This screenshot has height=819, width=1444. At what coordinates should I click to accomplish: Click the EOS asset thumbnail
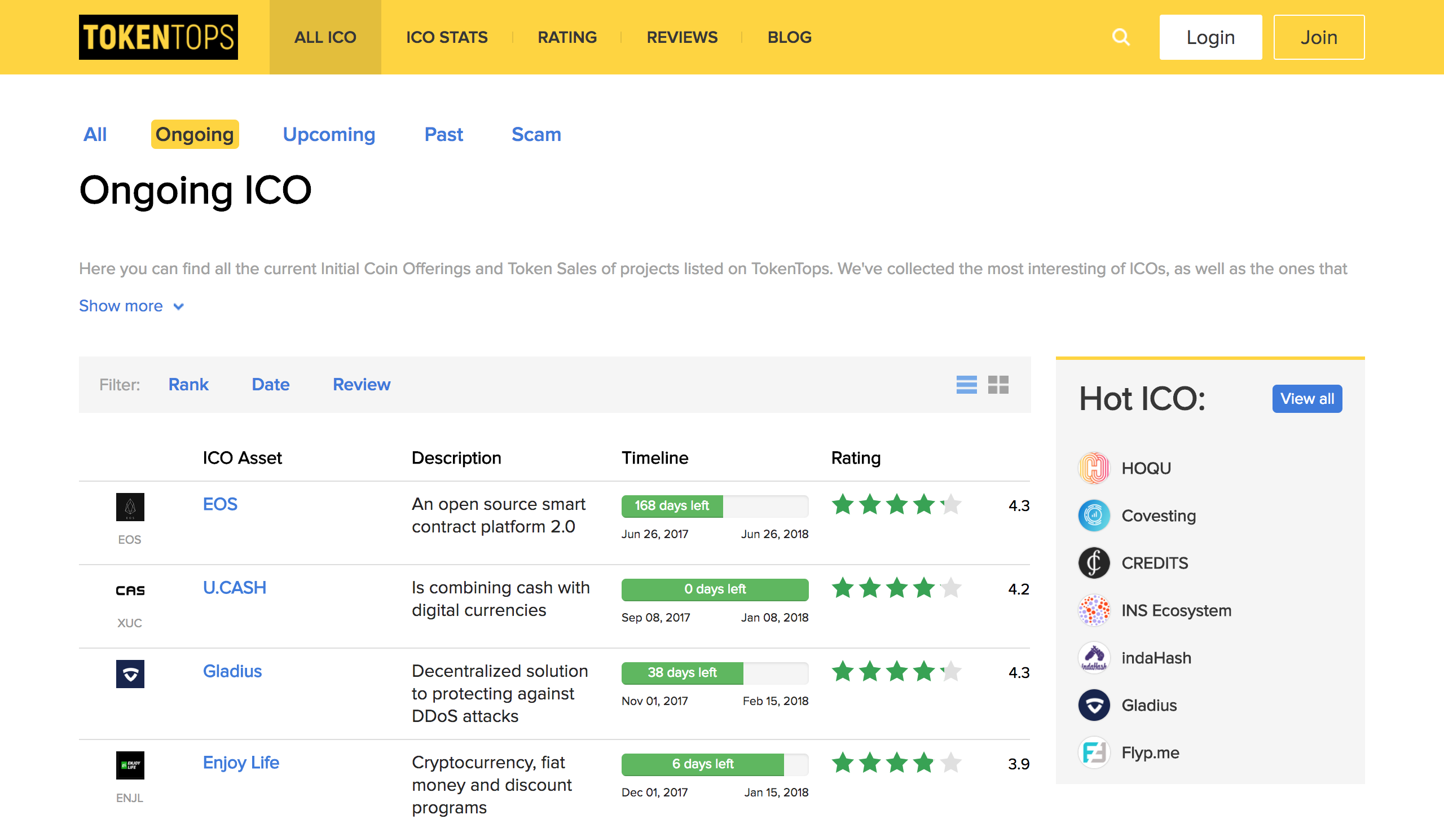(130, 507)
